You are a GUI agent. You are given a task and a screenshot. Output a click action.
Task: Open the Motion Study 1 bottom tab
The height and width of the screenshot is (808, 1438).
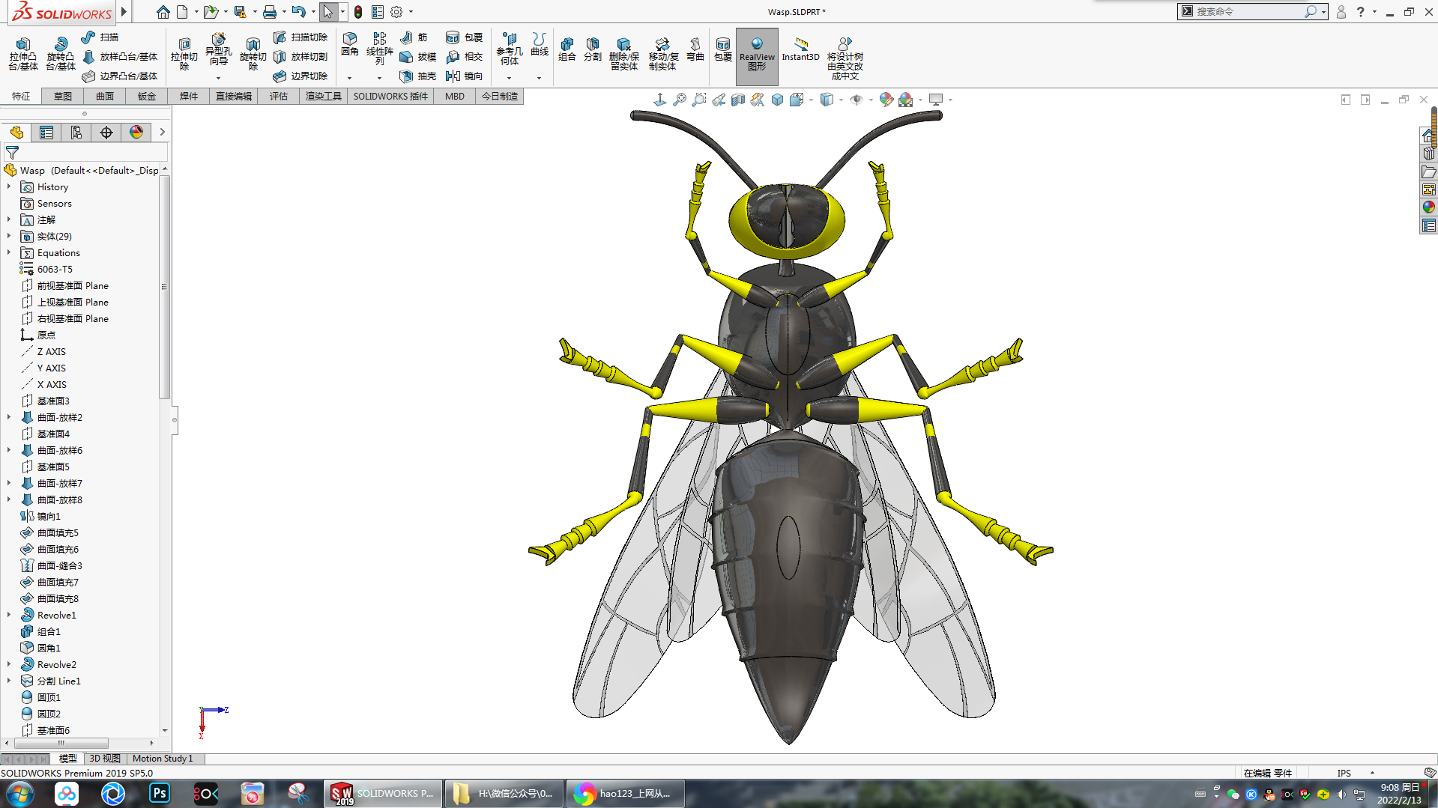pos(163,759)
